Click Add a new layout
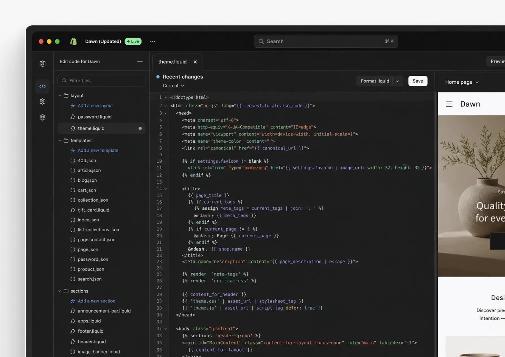505x357 pixels. [x=95, y=106]
